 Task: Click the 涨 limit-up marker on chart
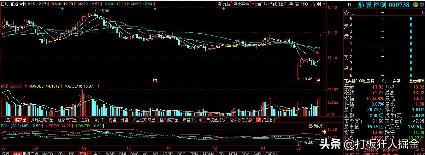point(319,80)
